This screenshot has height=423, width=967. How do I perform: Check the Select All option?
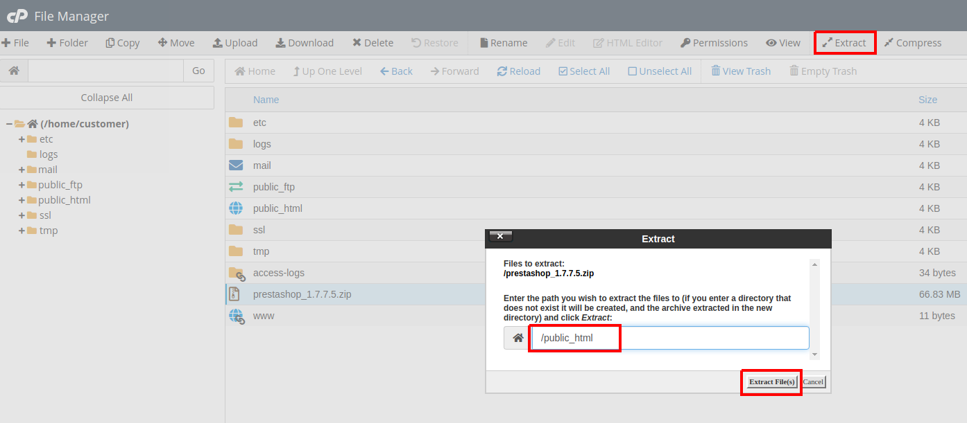(583, 71)
